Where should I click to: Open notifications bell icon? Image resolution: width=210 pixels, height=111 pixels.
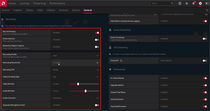click(193, 4)
